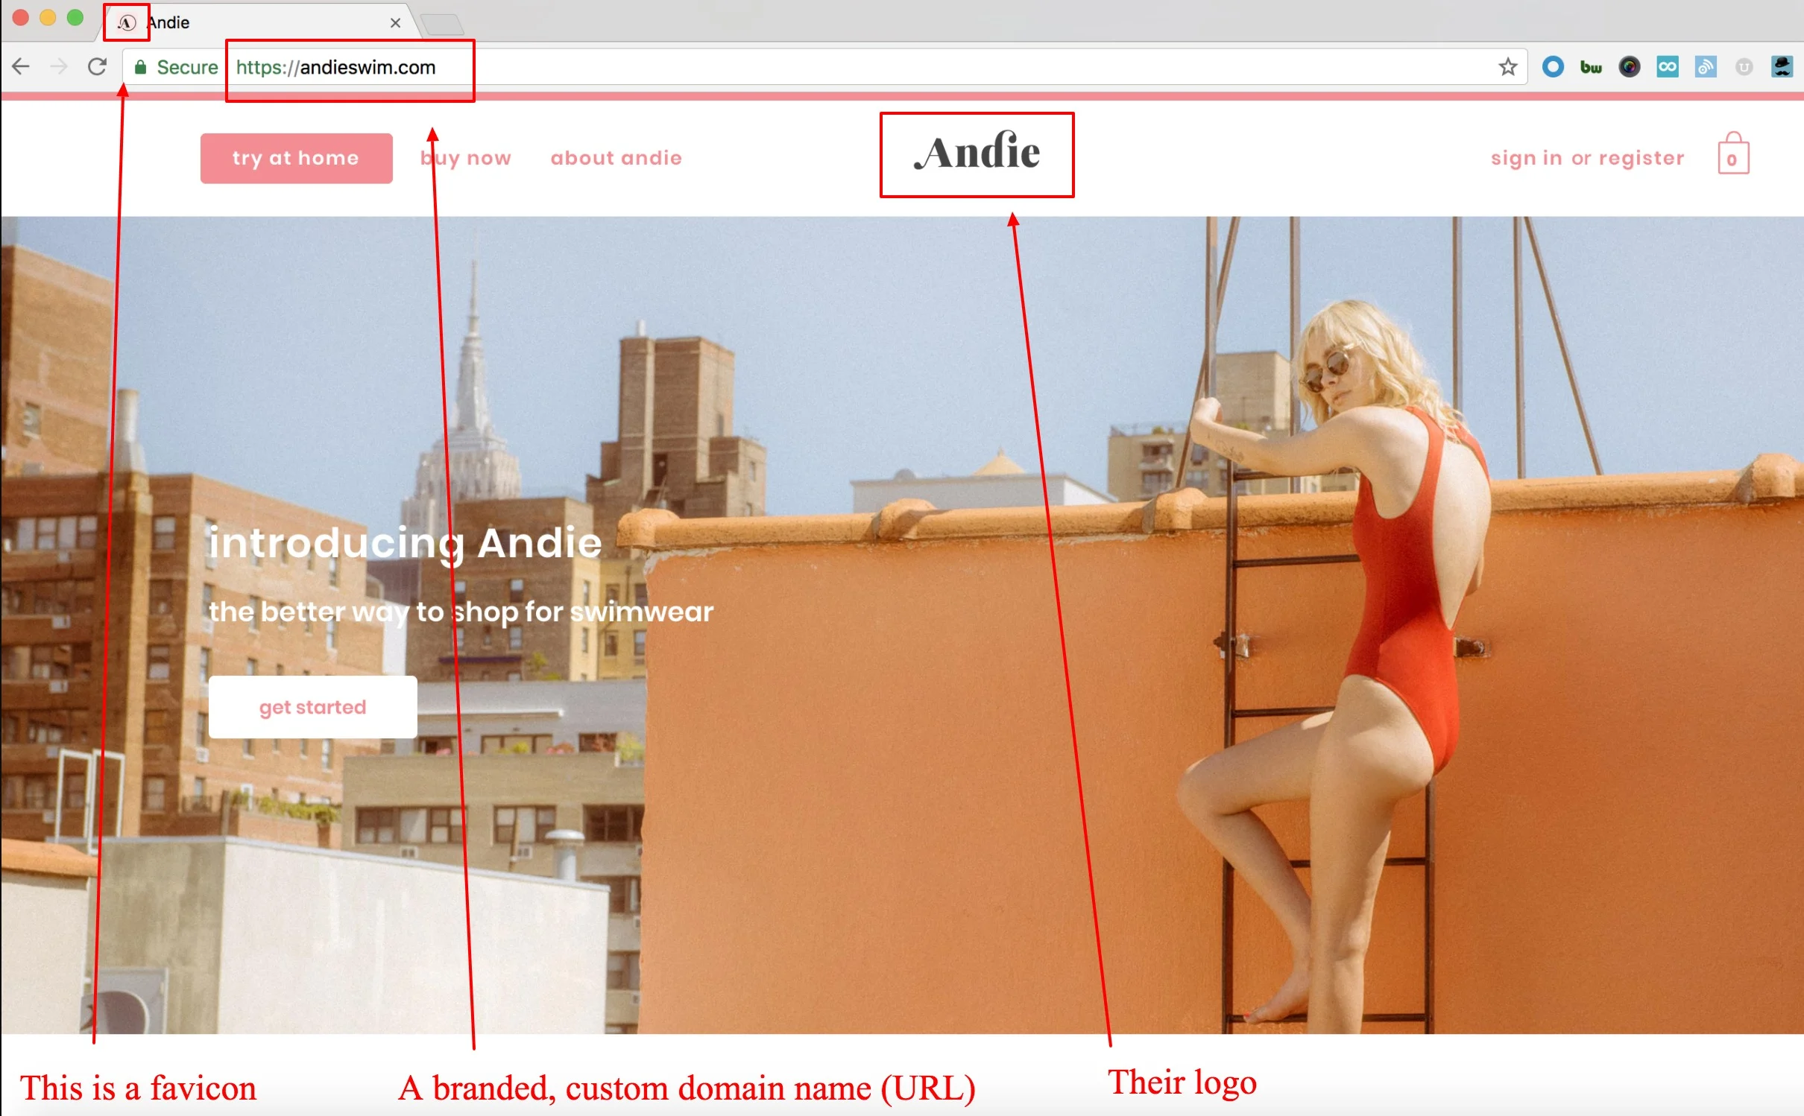Click the Andie logo in header

(x=977, y=153)
